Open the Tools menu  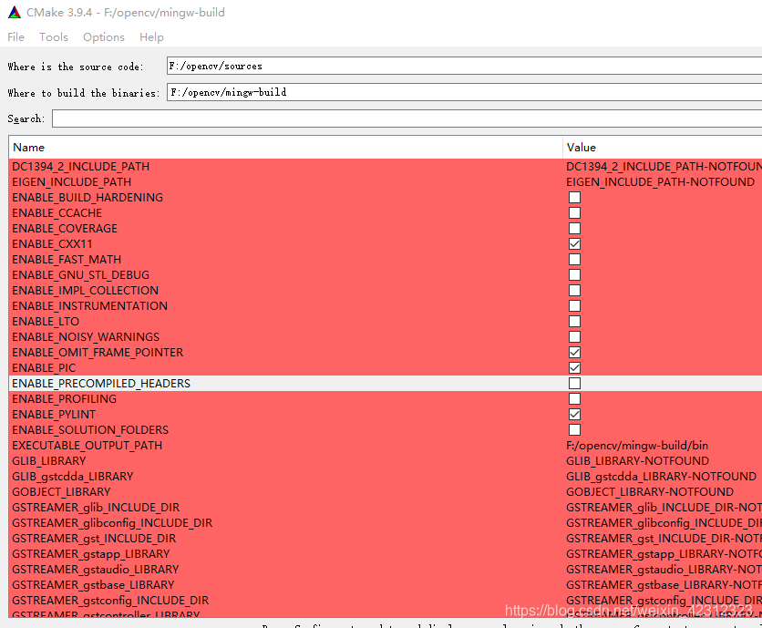pos(54,37)
